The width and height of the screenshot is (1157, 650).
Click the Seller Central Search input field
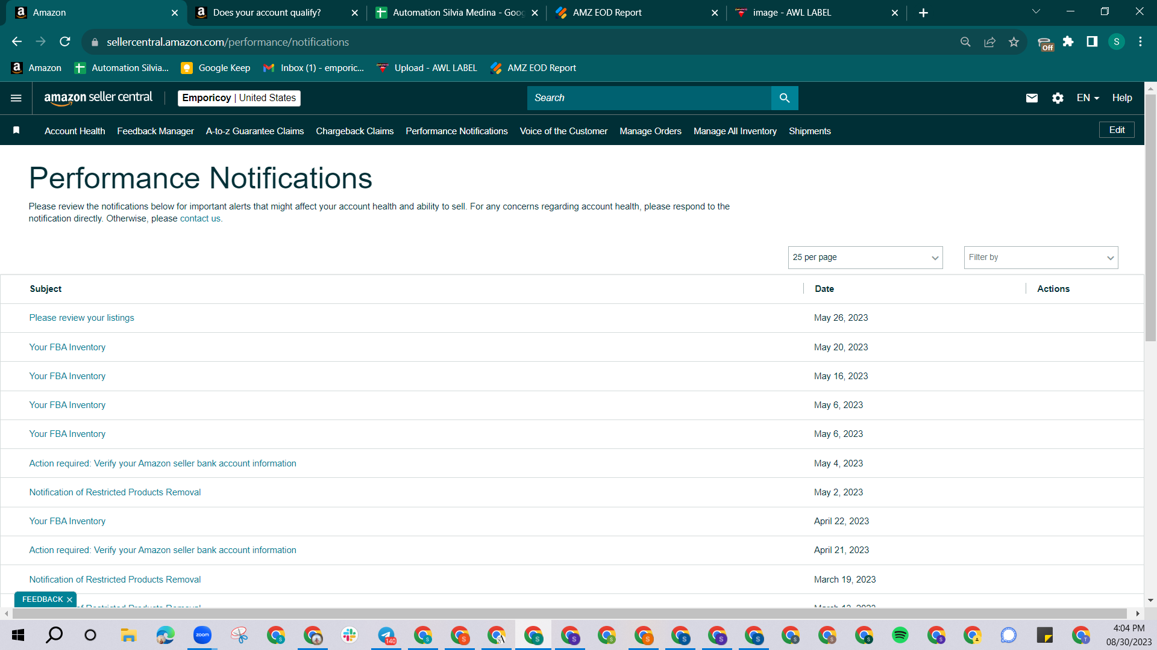(x=649, y=98)
